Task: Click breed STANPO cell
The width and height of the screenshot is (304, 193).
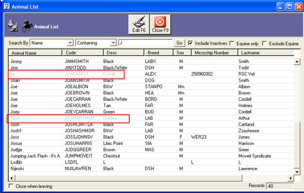Action: coord(154,86)
